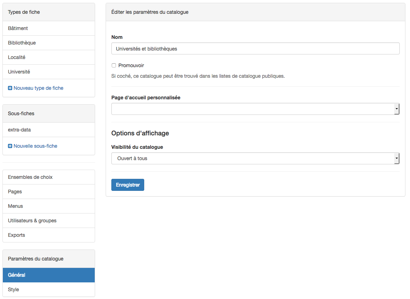
Task: Expand the Visibilité du catalogue dropdown
Action: [255, 158]
